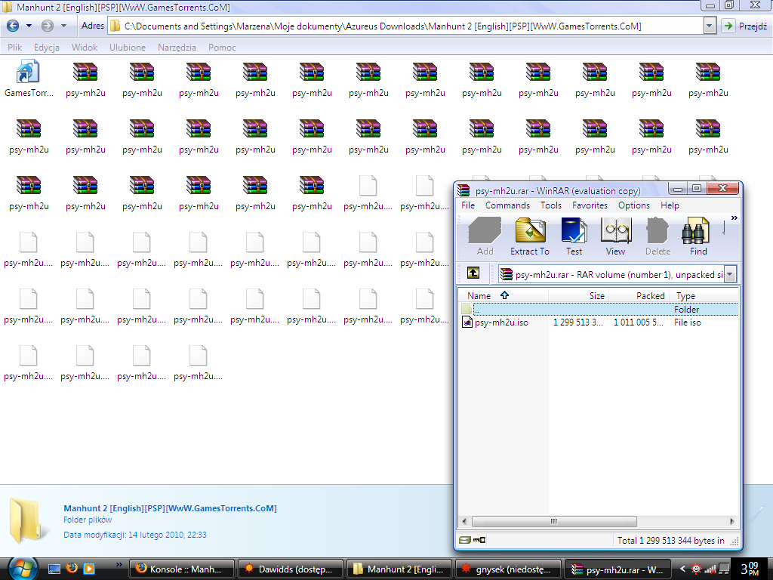Viewport: 773px width, 580px height.
Task: Open the Favorites menu in WinRAR
Action: coord(590,205)
